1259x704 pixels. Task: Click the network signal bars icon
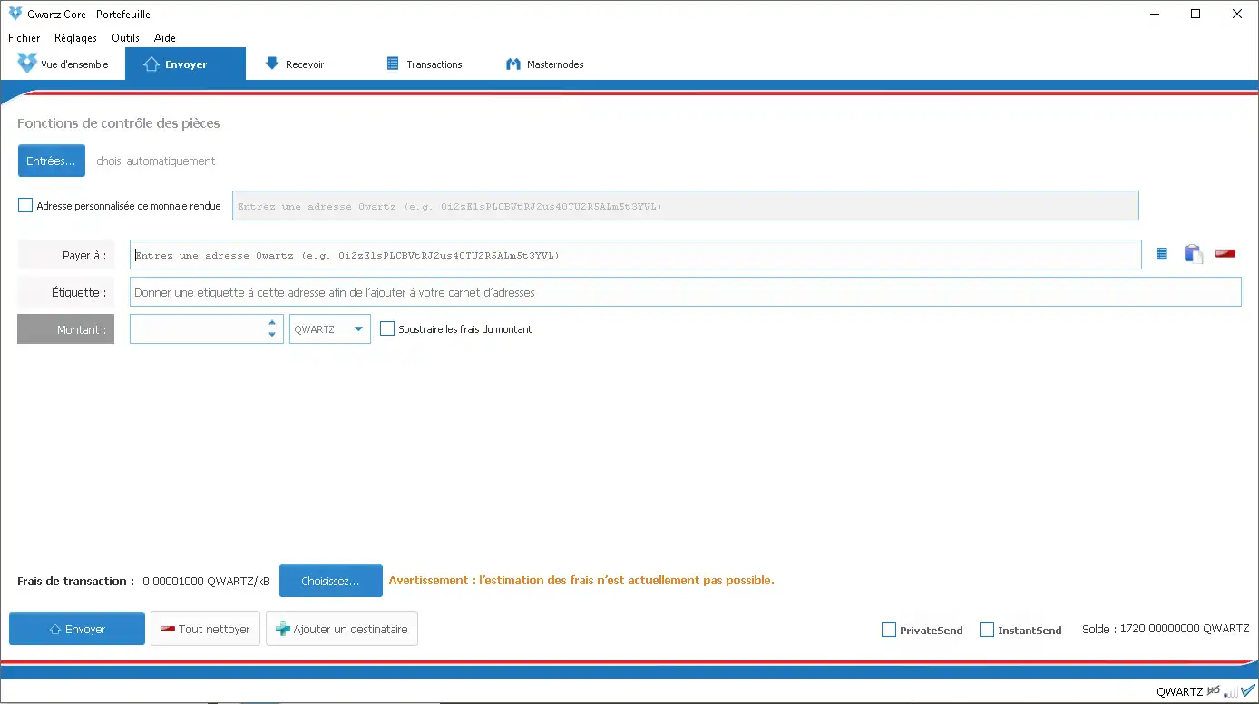[1231, 692]
